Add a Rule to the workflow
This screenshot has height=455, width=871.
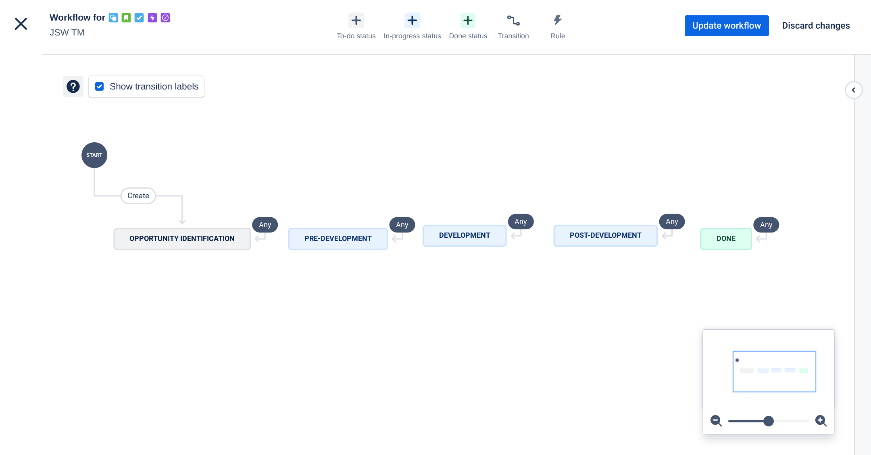coord(557,20)
